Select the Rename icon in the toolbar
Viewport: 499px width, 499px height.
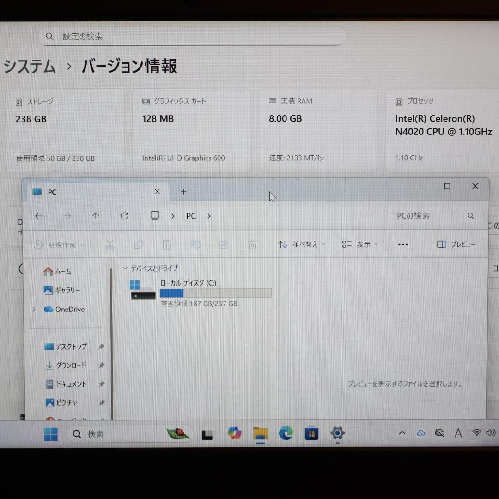coord(195,244)
